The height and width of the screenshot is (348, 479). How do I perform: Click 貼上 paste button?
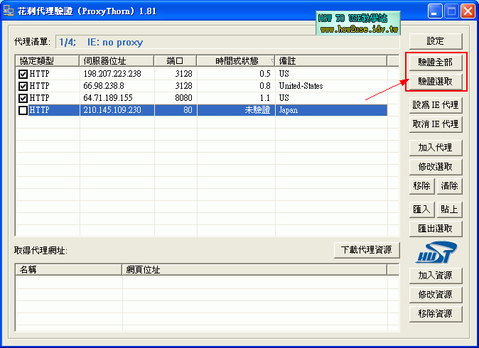click(x=449, y=210)
